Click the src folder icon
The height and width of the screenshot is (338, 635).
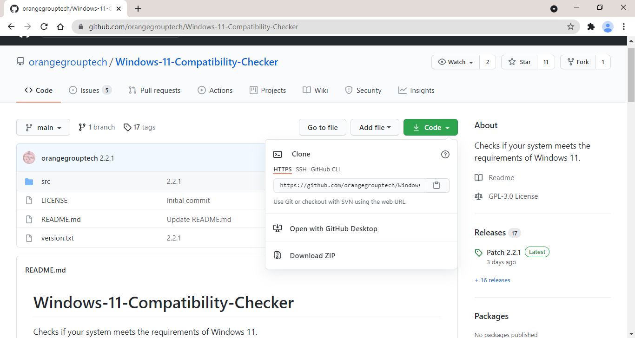tap(29, 181)
